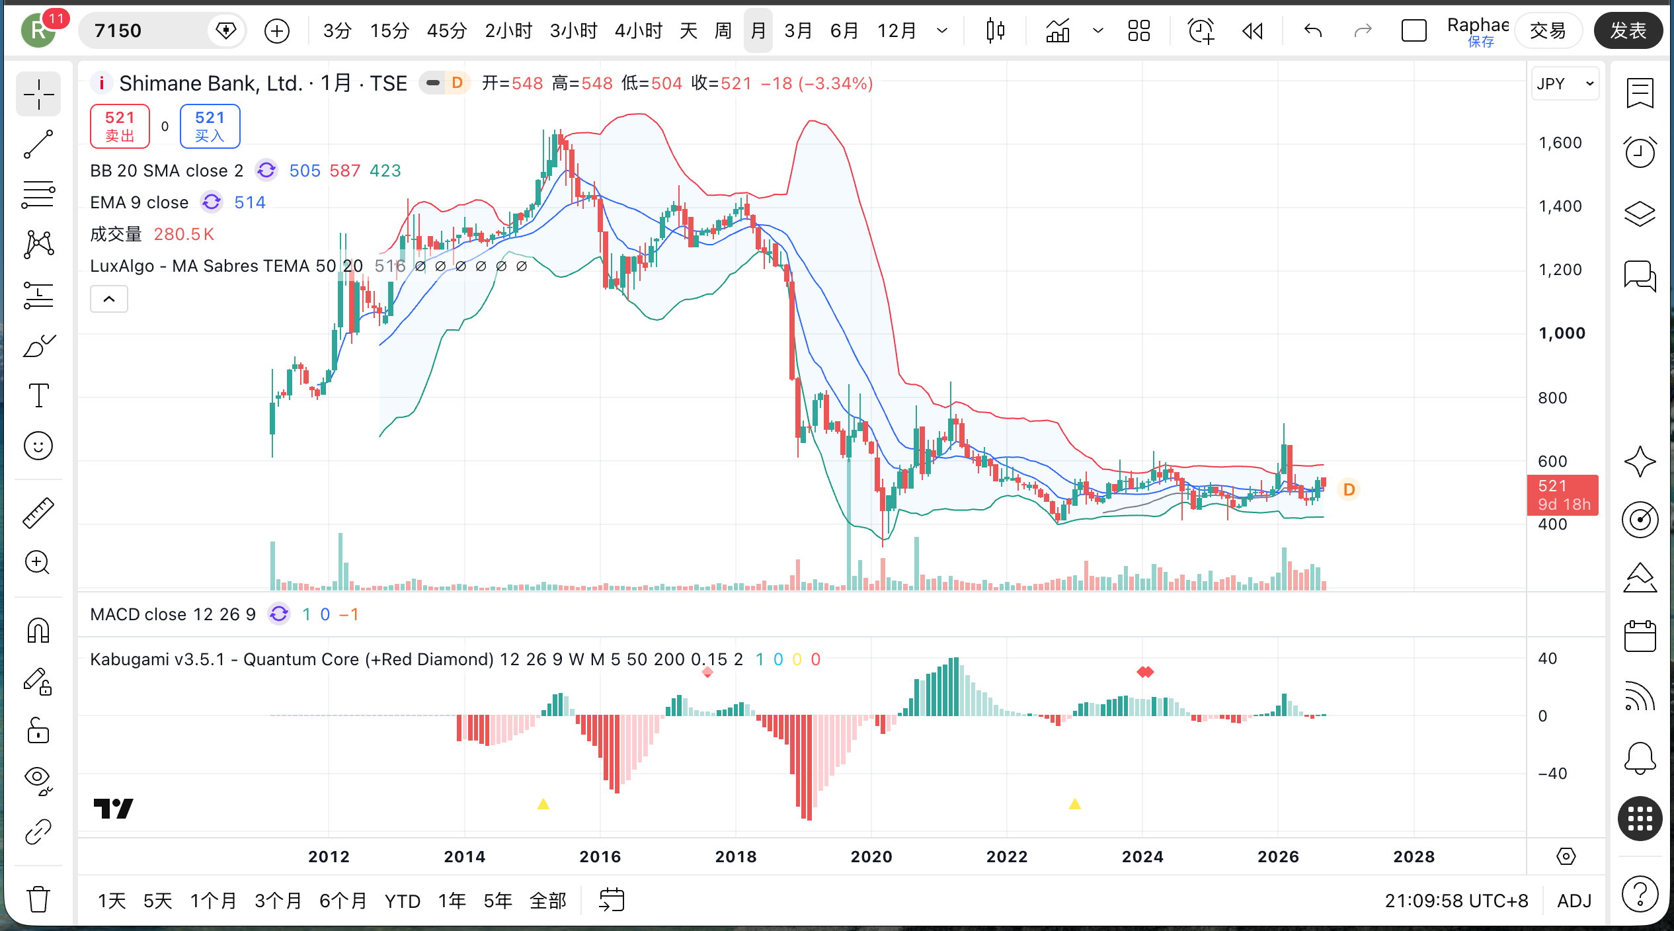Collapse the indicator legend chevron

tap(109, 300)
